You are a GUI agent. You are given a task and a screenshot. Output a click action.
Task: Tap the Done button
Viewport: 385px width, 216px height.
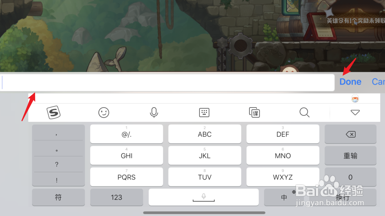[350, 81]
